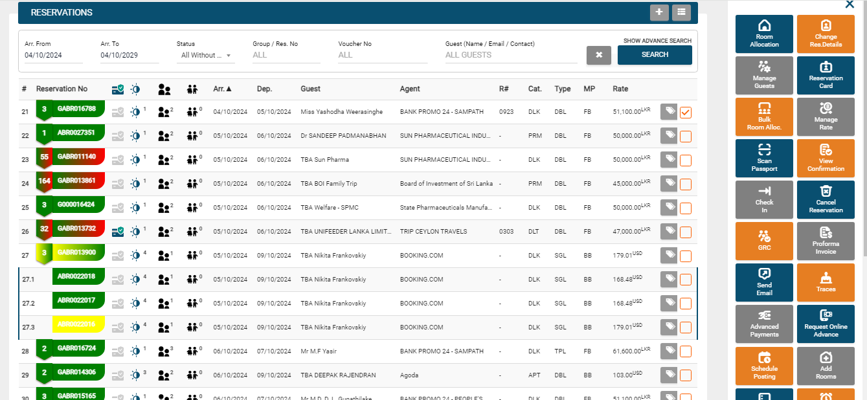Expand group GABR013900 reservation badge
867x400 pixels.
pyautogui.click(x=44, y=253)
